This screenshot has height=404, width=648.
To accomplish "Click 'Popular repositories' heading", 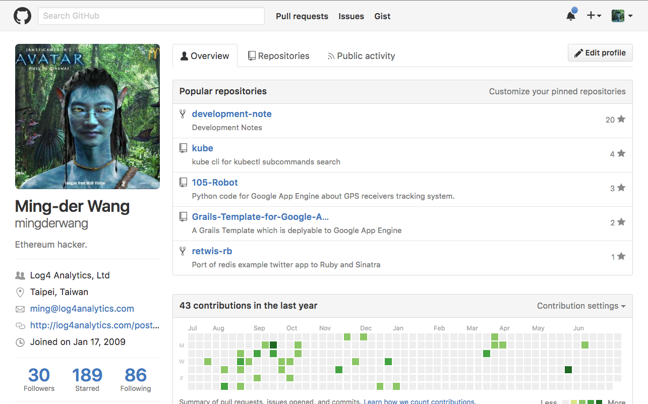I will pos(223,91).
